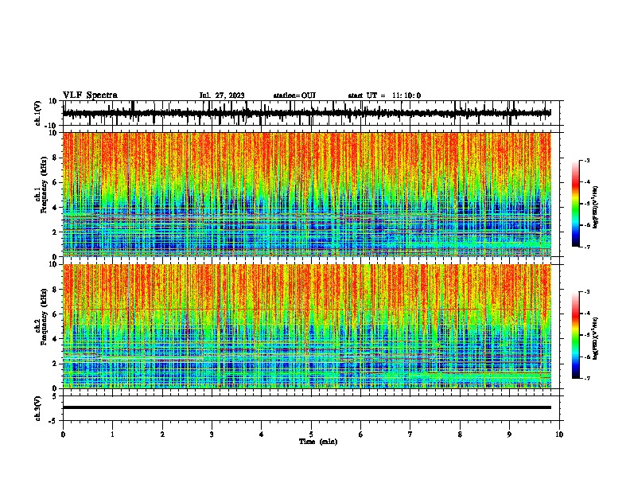This screenshot has height=487, width=630.
Task: Click the "8" kHz tick on ch.1 spectrogram
Action: click(x=56, y=158)
